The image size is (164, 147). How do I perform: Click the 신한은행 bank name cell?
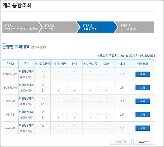(x=10, y=115)
